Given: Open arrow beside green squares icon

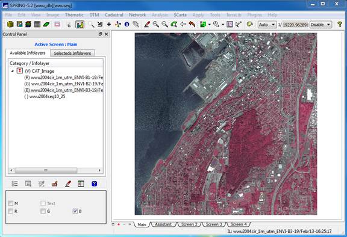Looking at the screenshot, I should (x=210, y=25).
